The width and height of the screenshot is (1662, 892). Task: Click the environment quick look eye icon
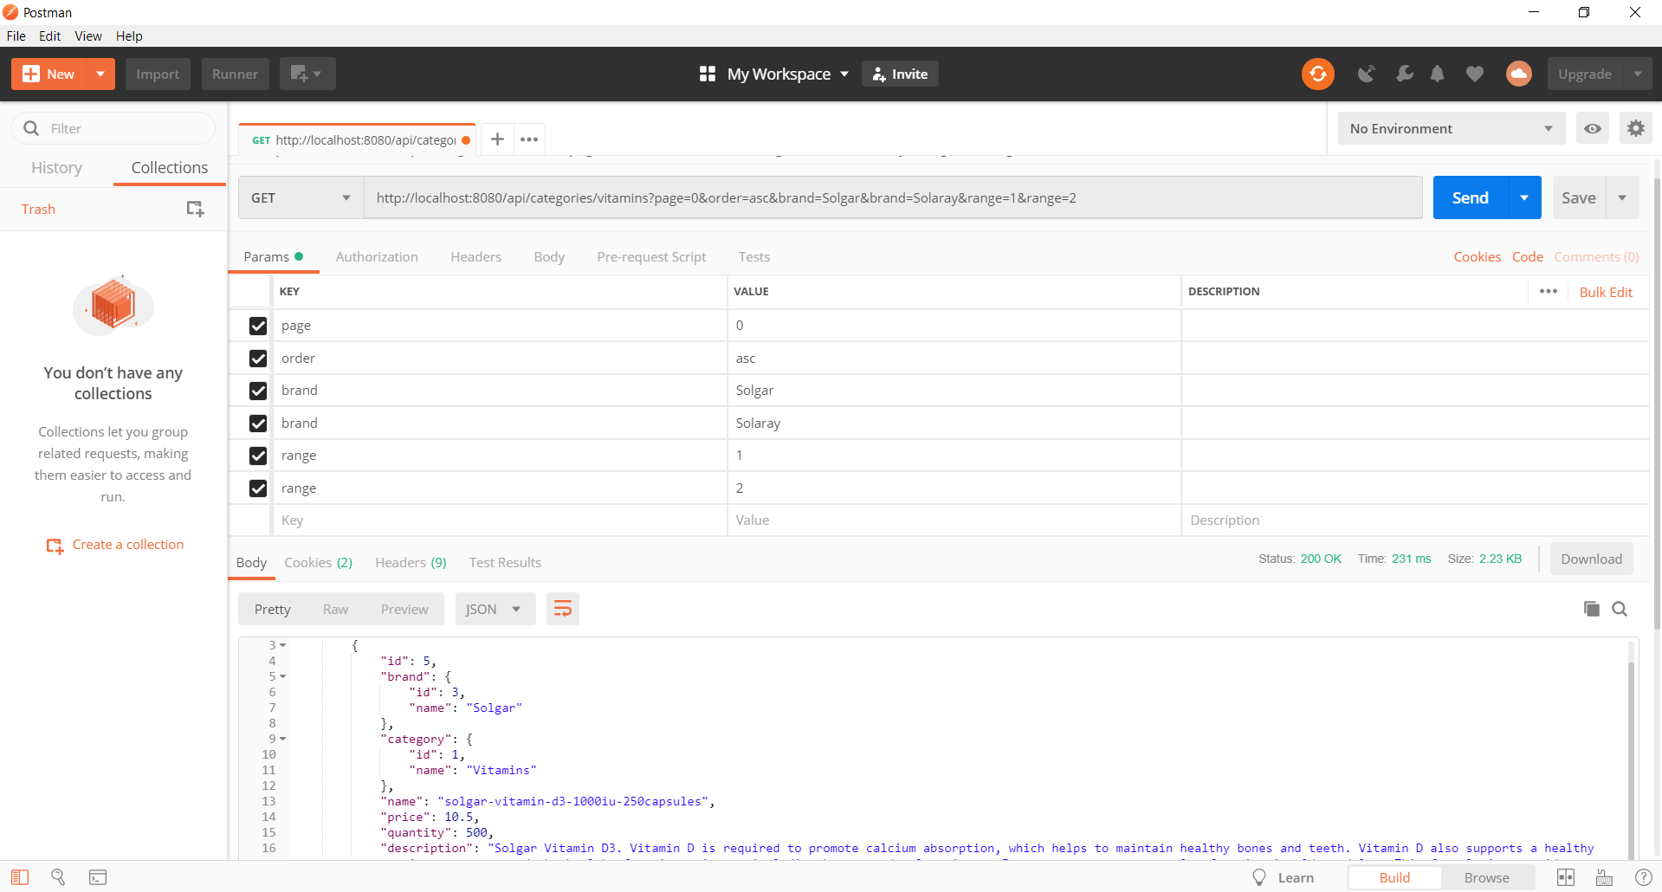point(1592,128)
